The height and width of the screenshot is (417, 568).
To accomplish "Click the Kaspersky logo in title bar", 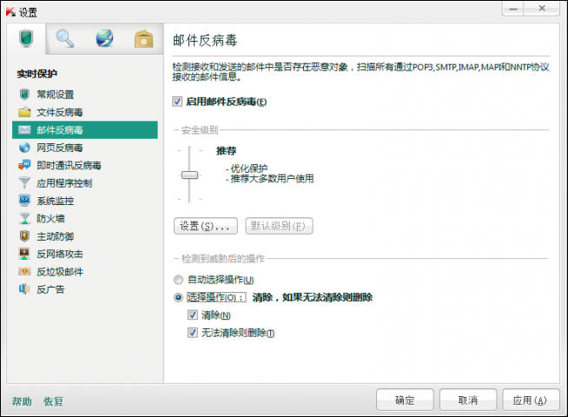I will [10, 12].
